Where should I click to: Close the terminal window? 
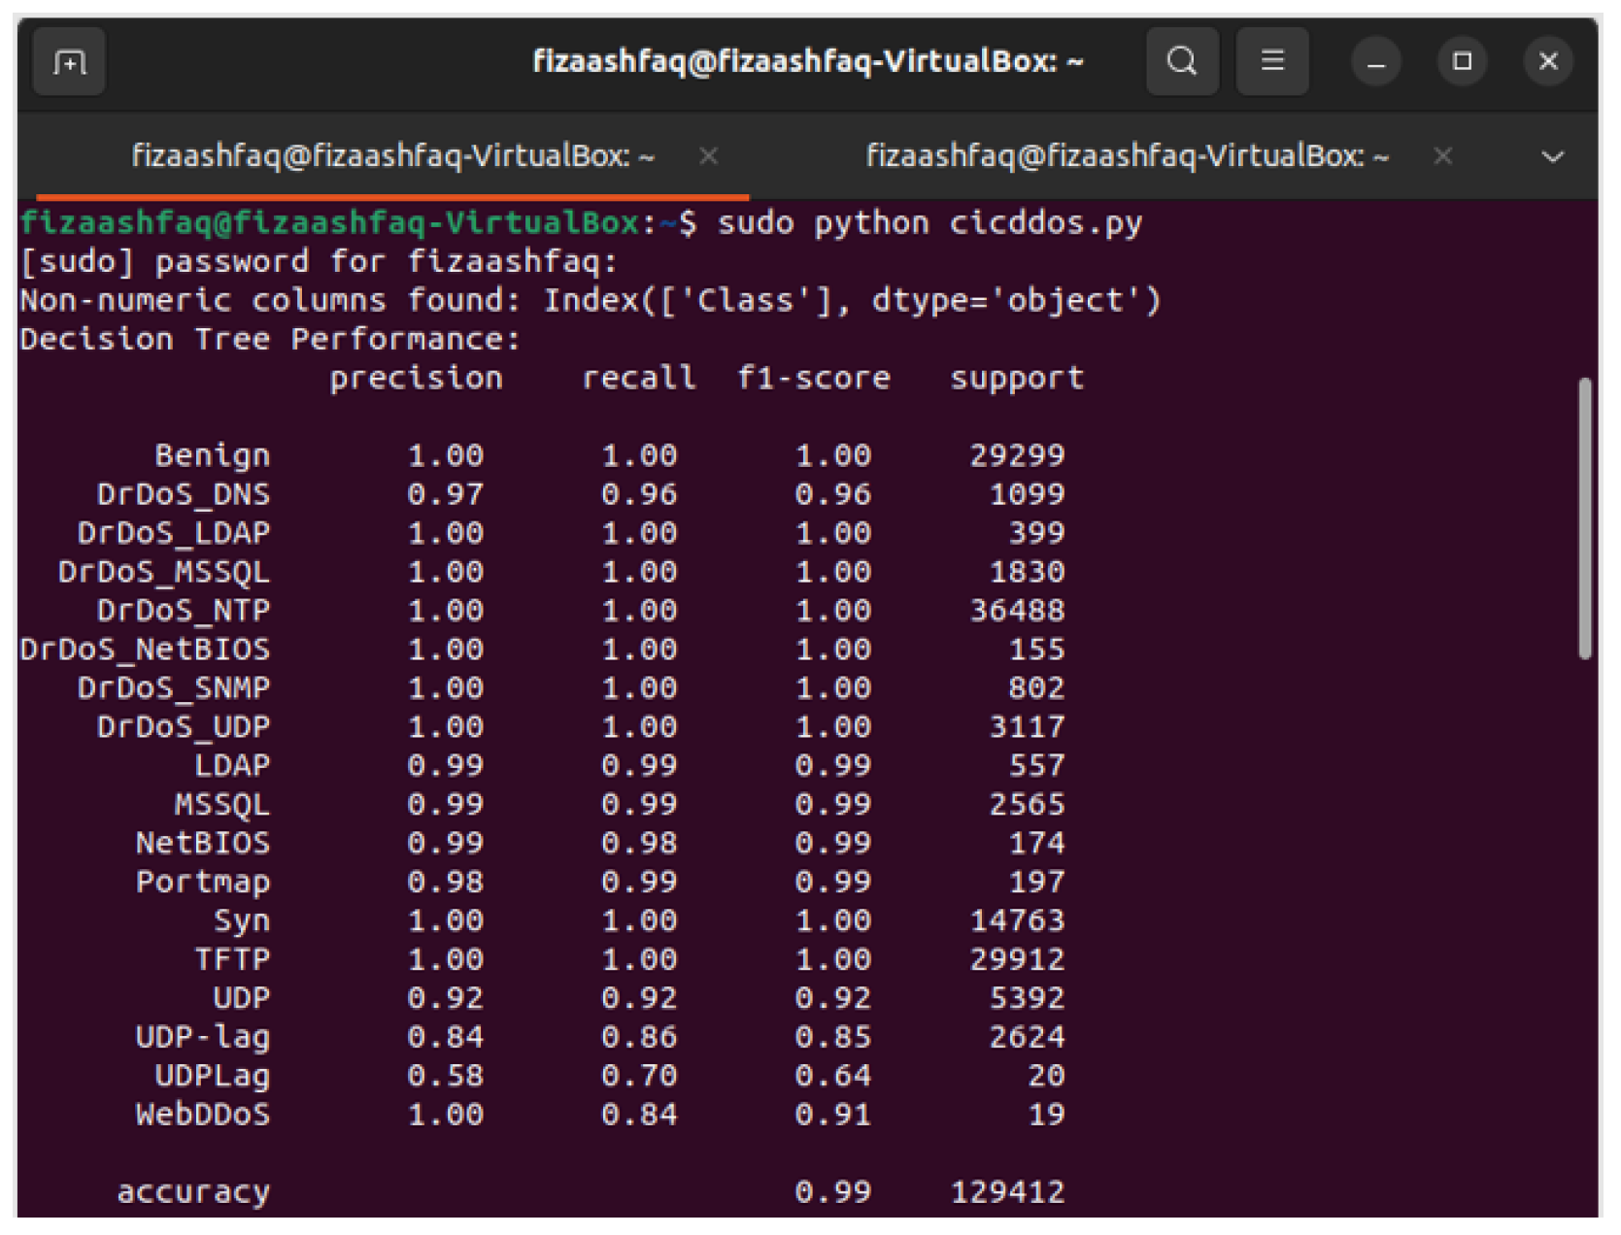click(1548, 62)
